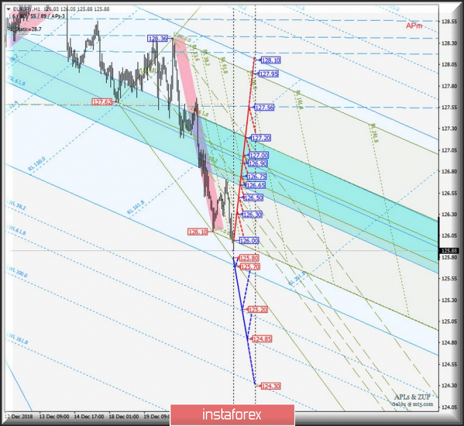Select the 127.62 red price label
The height and width of the screenshot is (426, 464).
(x=102, y=102)
